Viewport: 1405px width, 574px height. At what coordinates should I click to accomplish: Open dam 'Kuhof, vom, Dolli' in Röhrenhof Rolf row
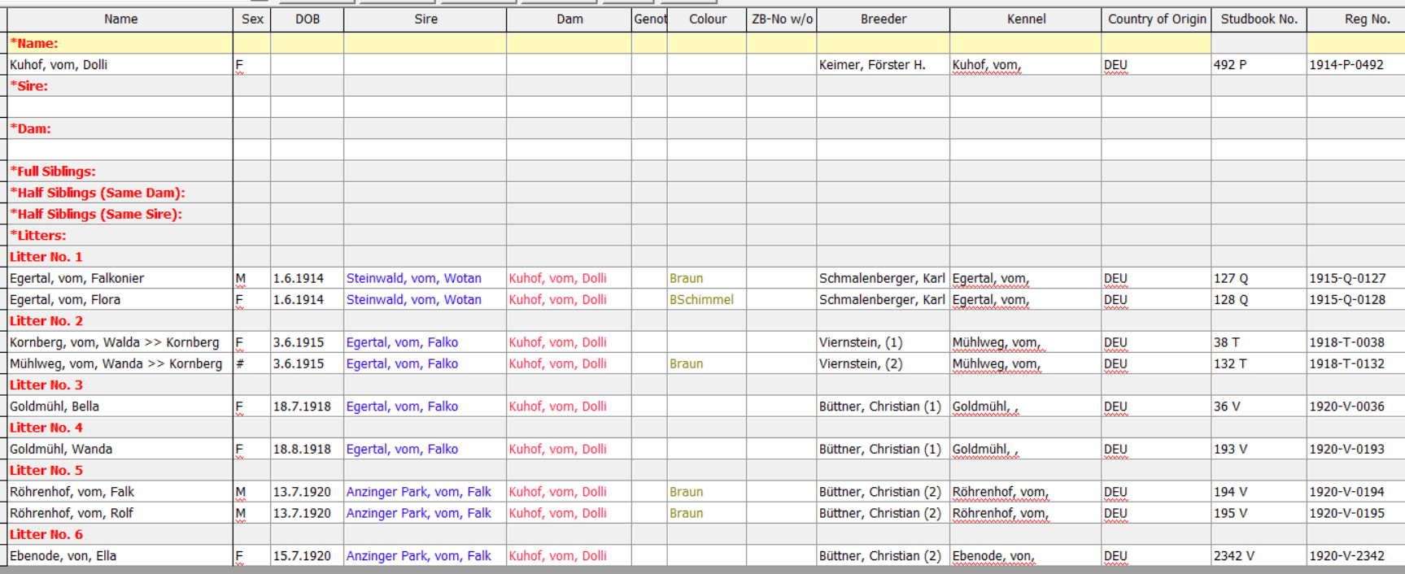coord(557,513)
